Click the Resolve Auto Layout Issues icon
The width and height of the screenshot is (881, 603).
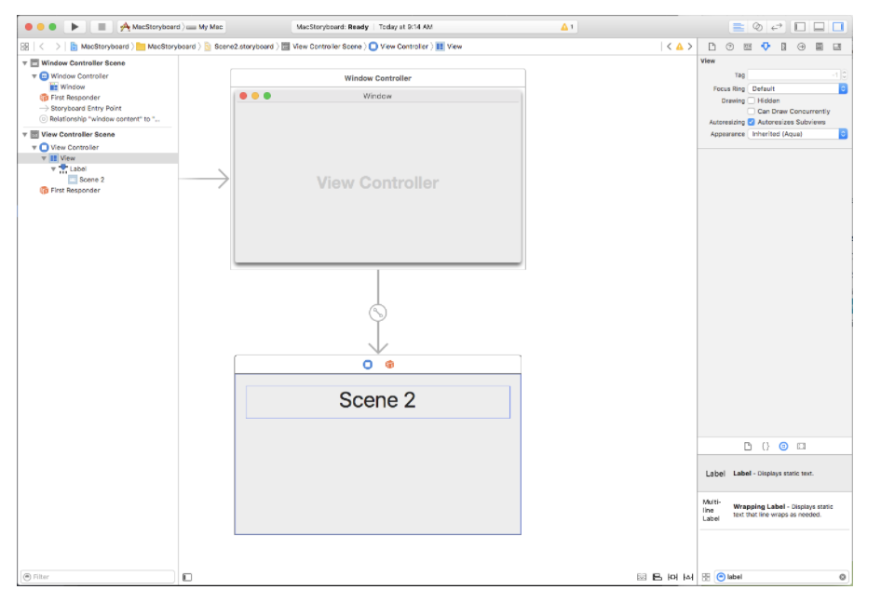click(689, 576)
